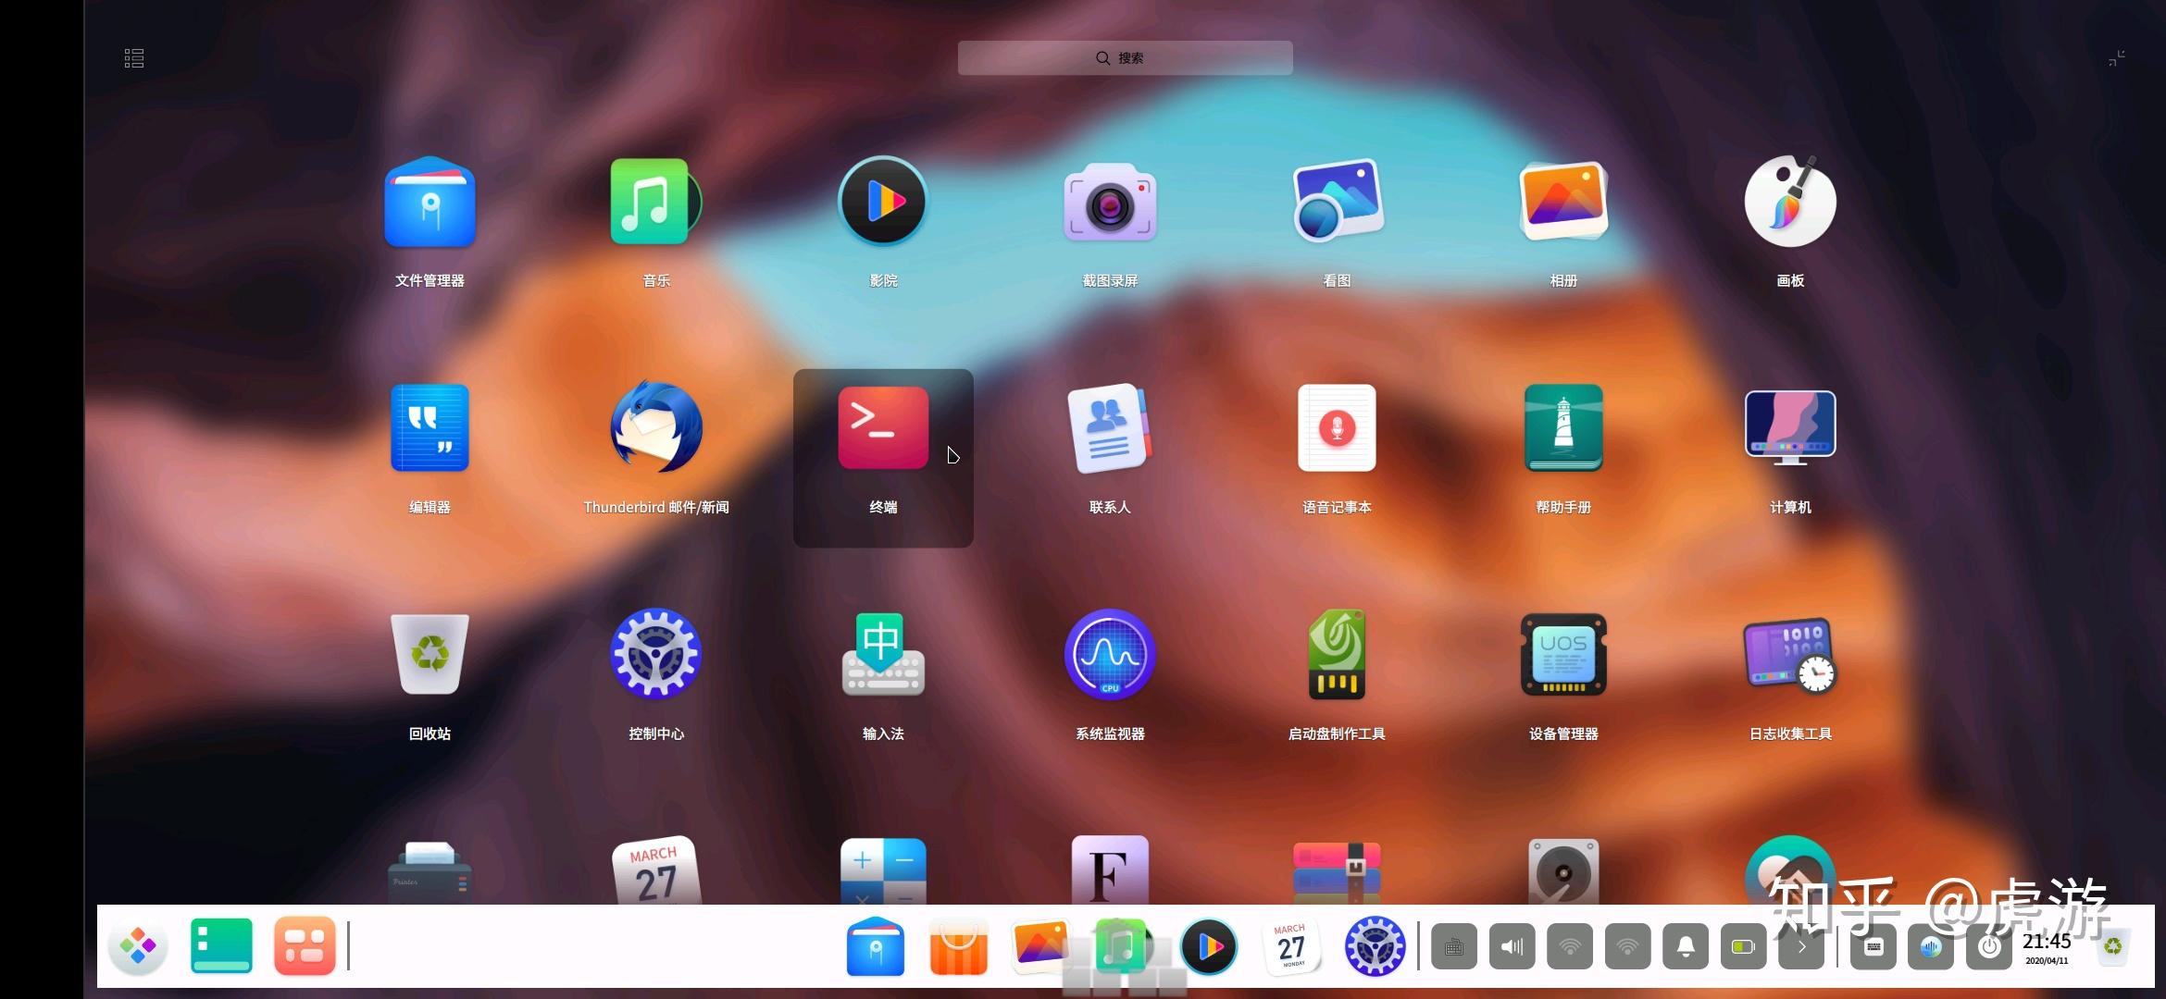Launch Thunderbird 邮件/新闻

(656, 429)
